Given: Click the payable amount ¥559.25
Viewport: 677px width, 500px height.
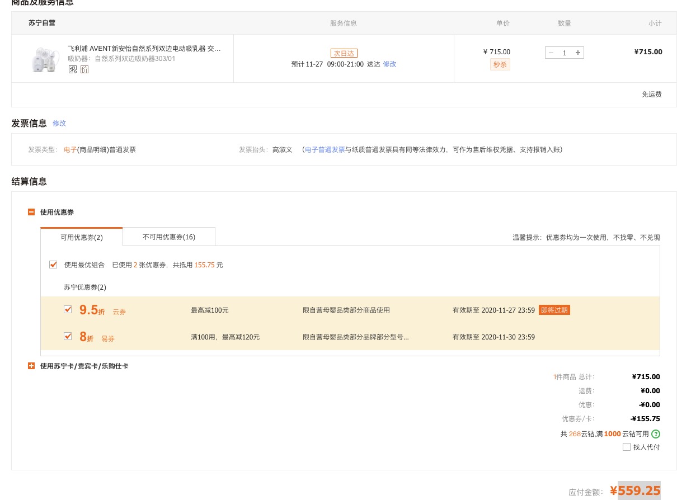Looking at the screenshot, I should 635,491.
